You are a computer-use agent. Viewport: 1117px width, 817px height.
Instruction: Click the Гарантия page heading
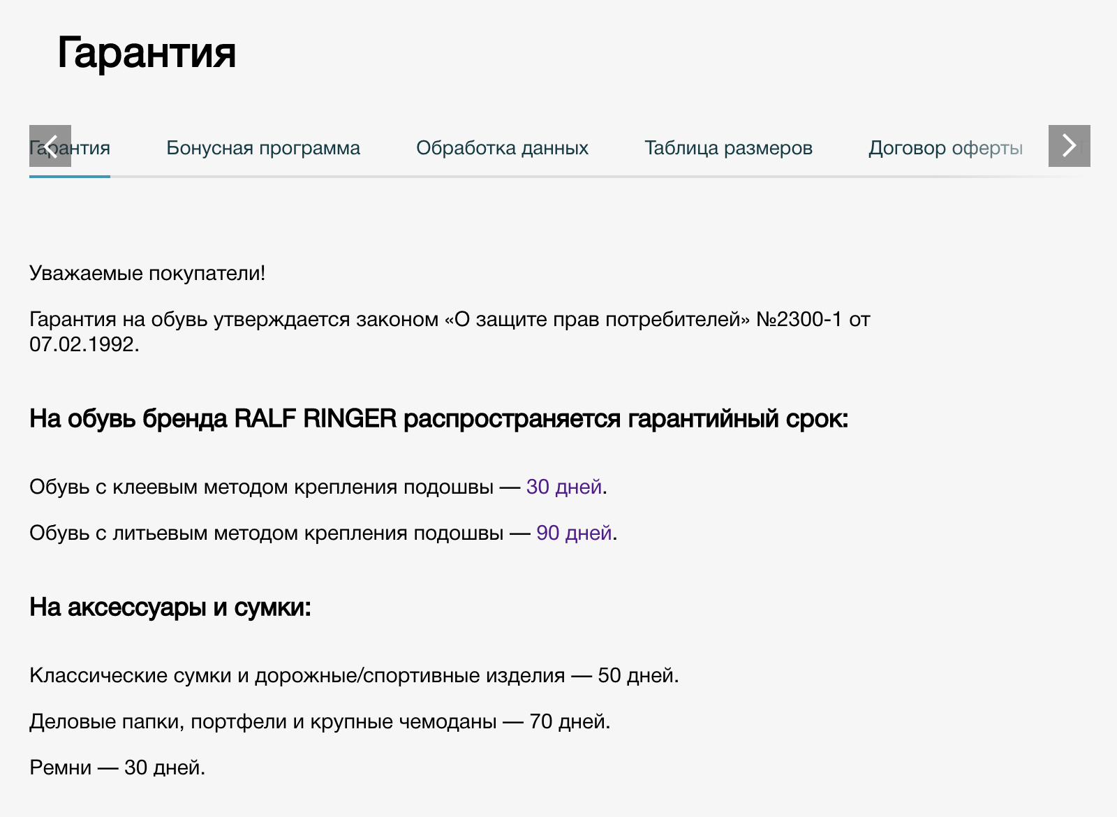click(x=147, y=52)
